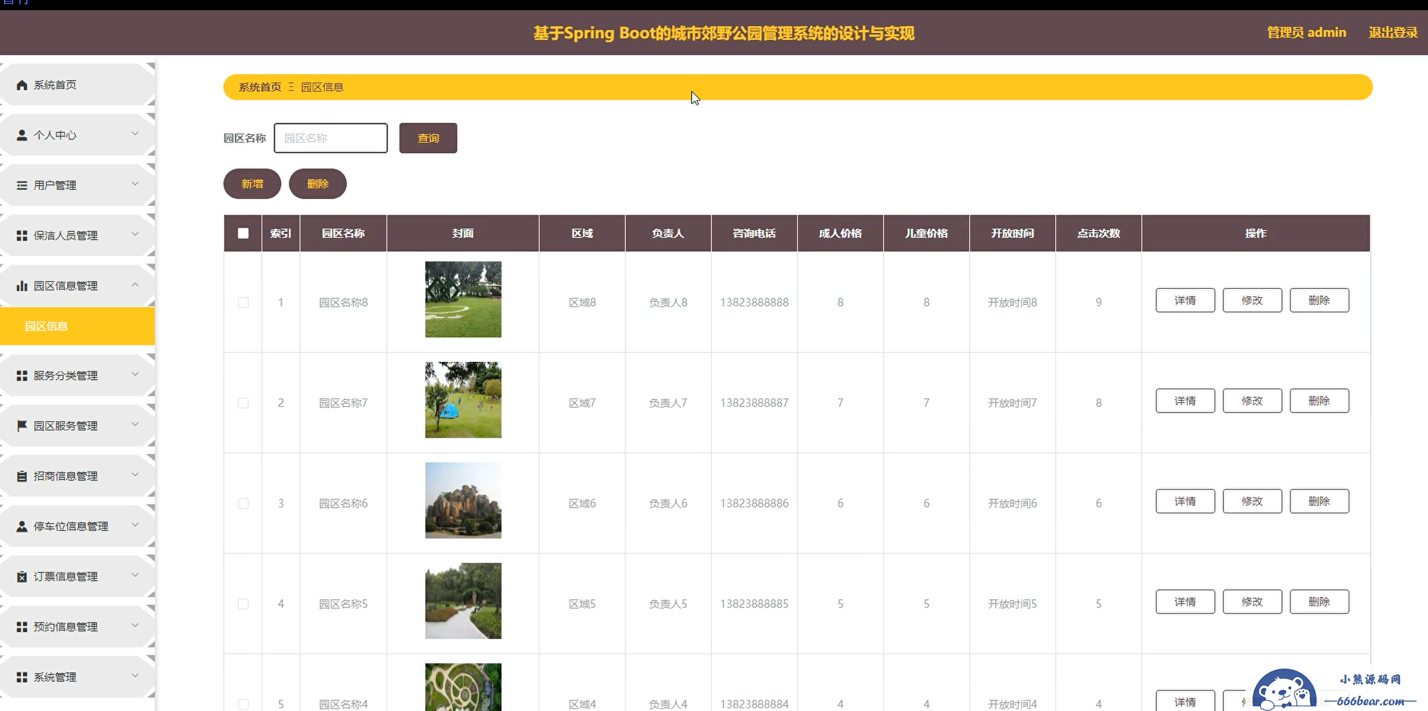Check the row checkbox for 园区名称6

243,503
